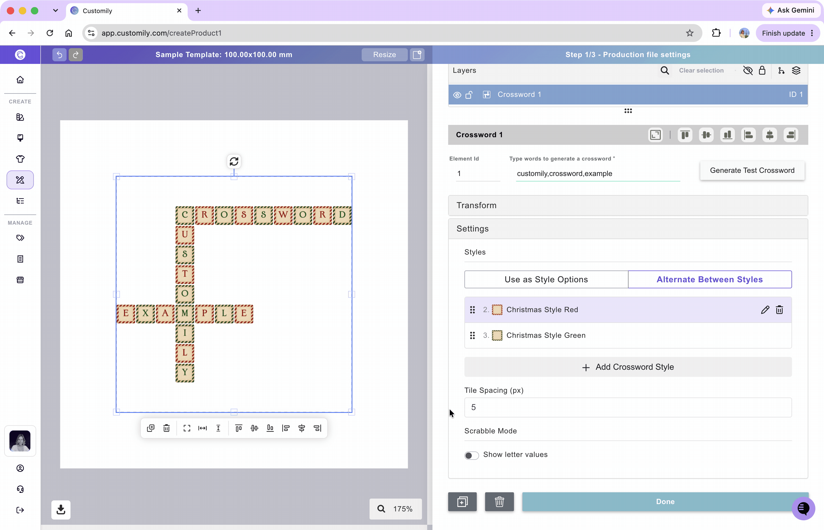The width and height of the screenshot is (824, 530).
Task: Click Ask Gemini in browser bar
Action: tap(791, 10)
